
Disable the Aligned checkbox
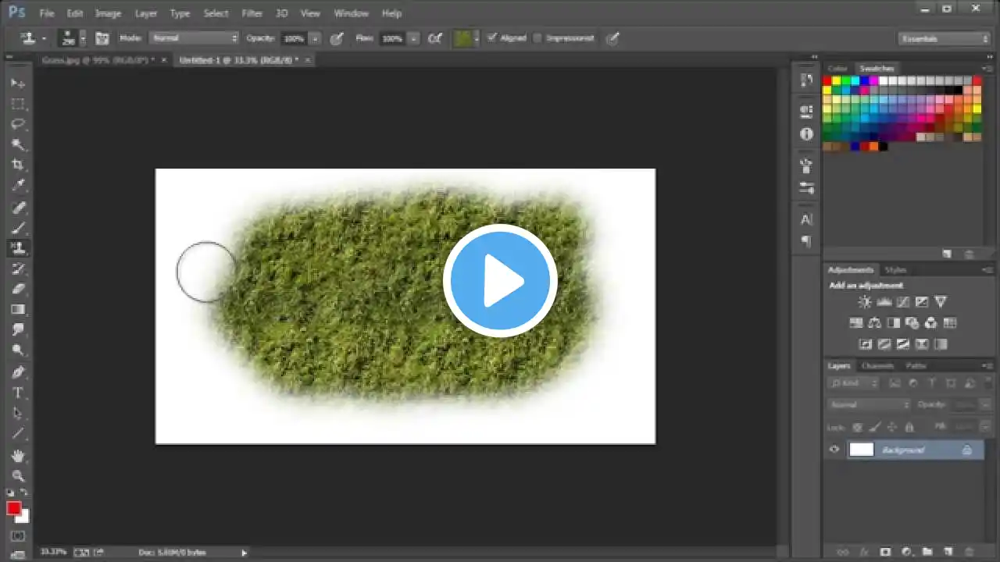491,37
